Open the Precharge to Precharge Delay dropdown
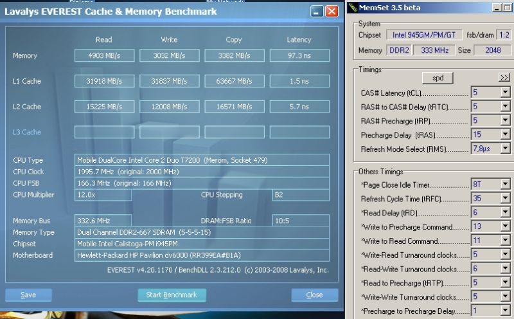Image resolution: width=514 pixels, height=319 pixels. pyautogui.click(x=505, y=311)
